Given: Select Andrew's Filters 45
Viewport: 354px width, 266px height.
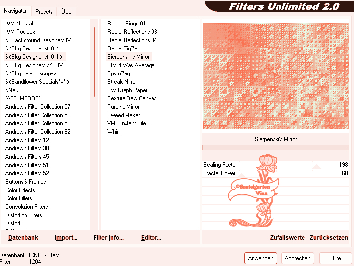Looking at the screenshot, I should (27, 157).
